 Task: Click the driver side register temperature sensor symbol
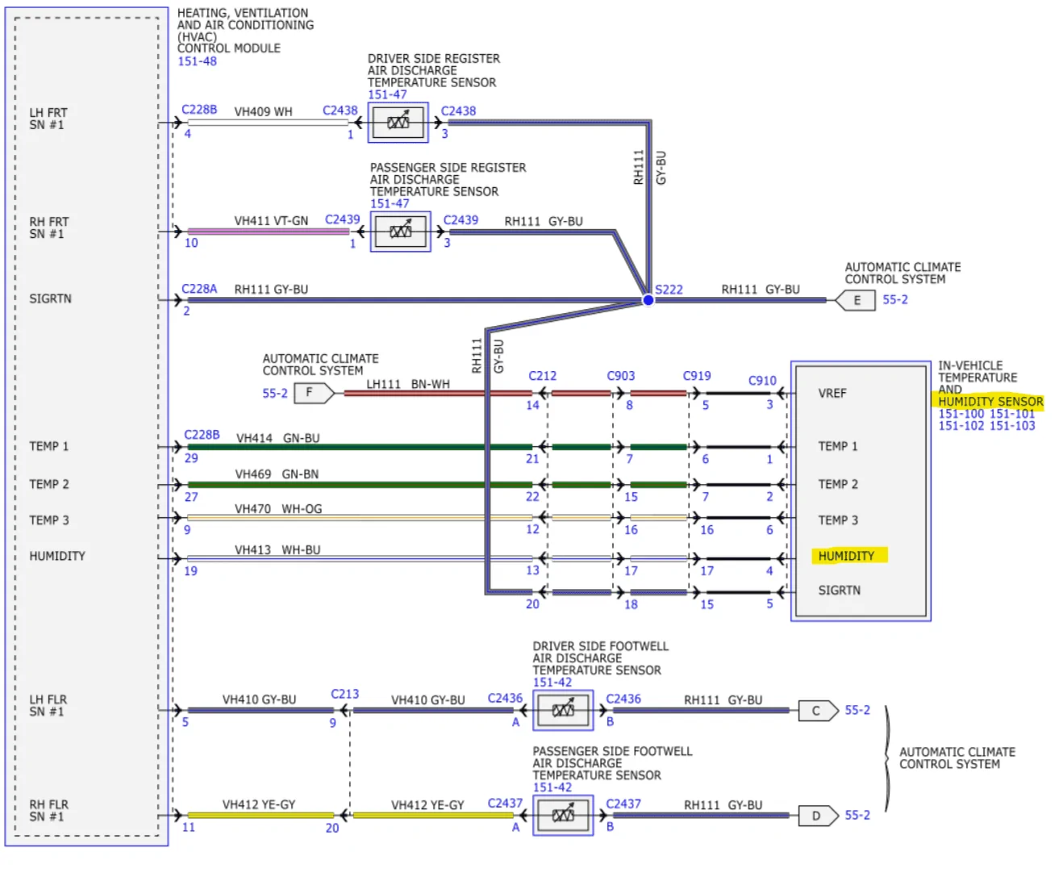(398, 123)
